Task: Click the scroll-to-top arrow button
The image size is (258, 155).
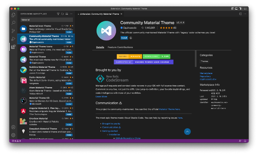Action: [x=187, y=131]
